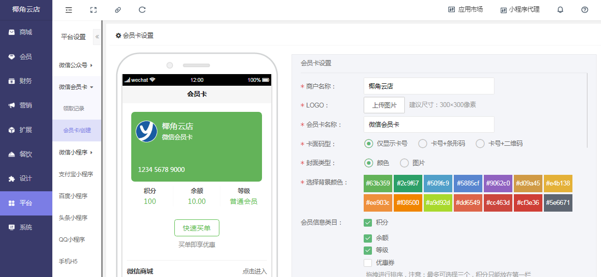Click the 商户名称 input field

click(x=429, y=86)
